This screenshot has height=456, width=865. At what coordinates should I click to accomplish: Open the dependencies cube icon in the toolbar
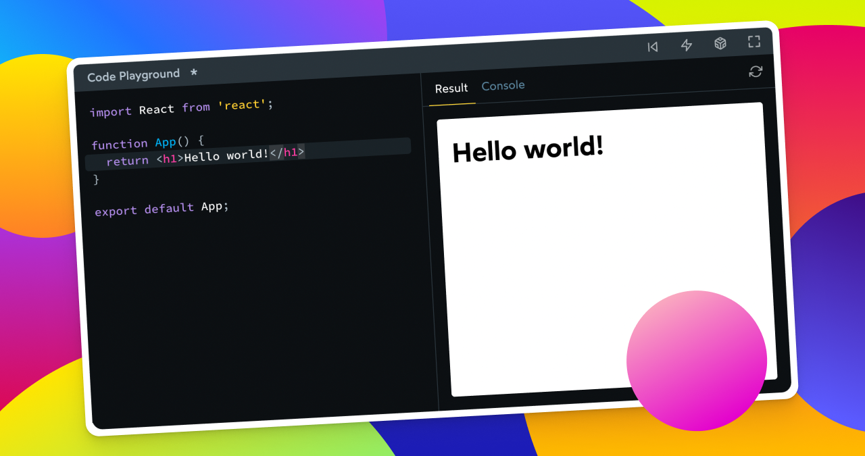click(x=720, y=43)
